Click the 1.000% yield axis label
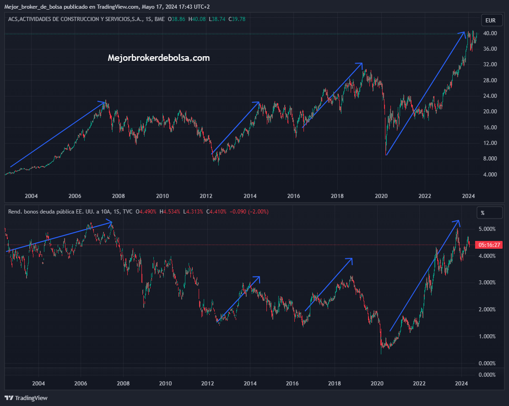509x406 pixels. click(487, 337)
